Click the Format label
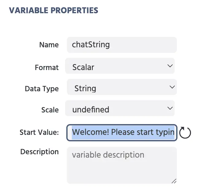This screenshot has height=196, width=210. pos(47,67)
